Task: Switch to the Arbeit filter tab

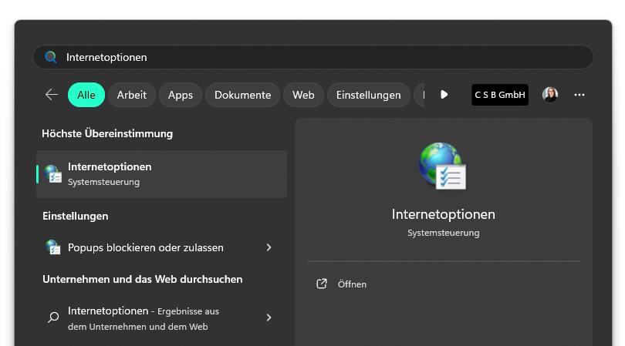Action: (x=131, y=95)
